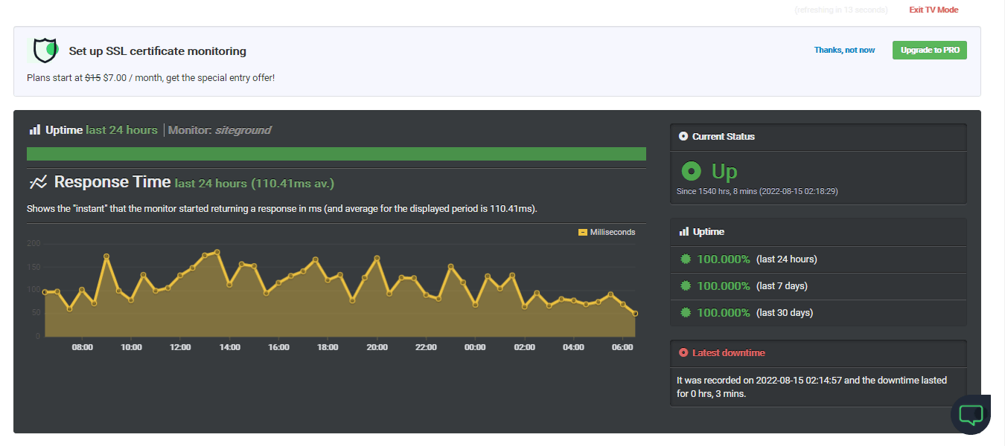This screenshot has height=446, width=1005.
Task: Click the green badge beside last 30 days uptime
Action: [x=686, y=313]
